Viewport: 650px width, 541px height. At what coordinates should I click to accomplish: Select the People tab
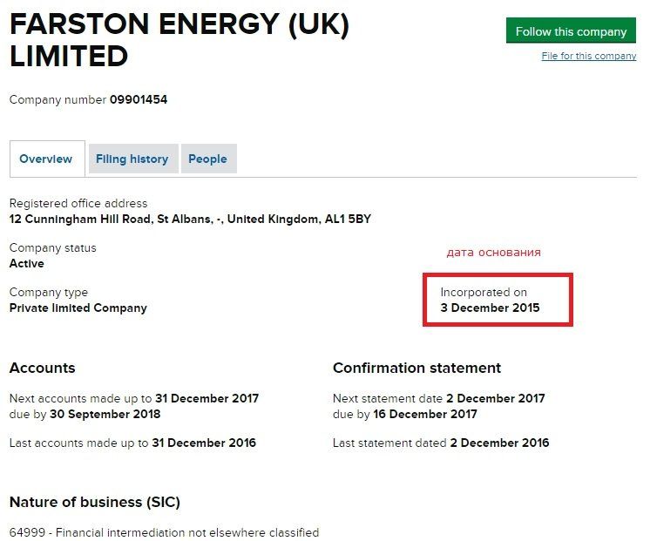207,159
